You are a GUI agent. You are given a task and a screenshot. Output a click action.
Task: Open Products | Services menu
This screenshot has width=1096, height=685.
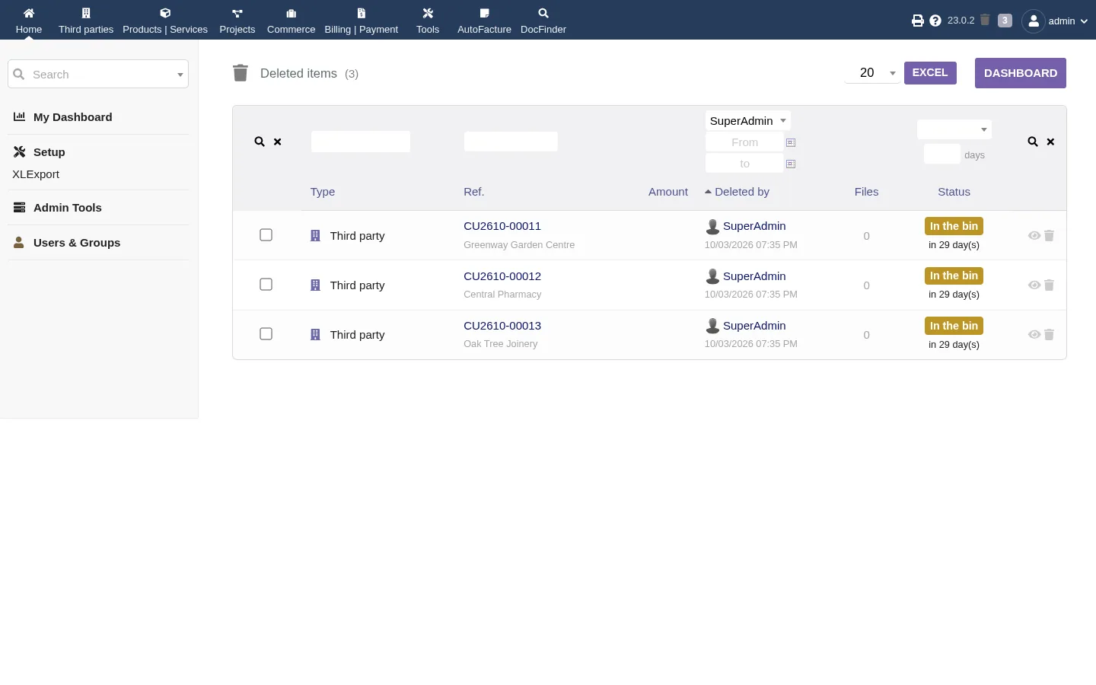pyautogui.click(x=165, y=21)
